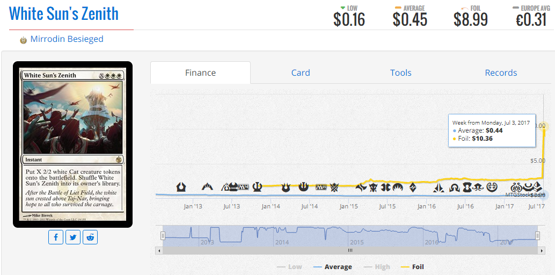Share the card on Facebook

point(56,237)
